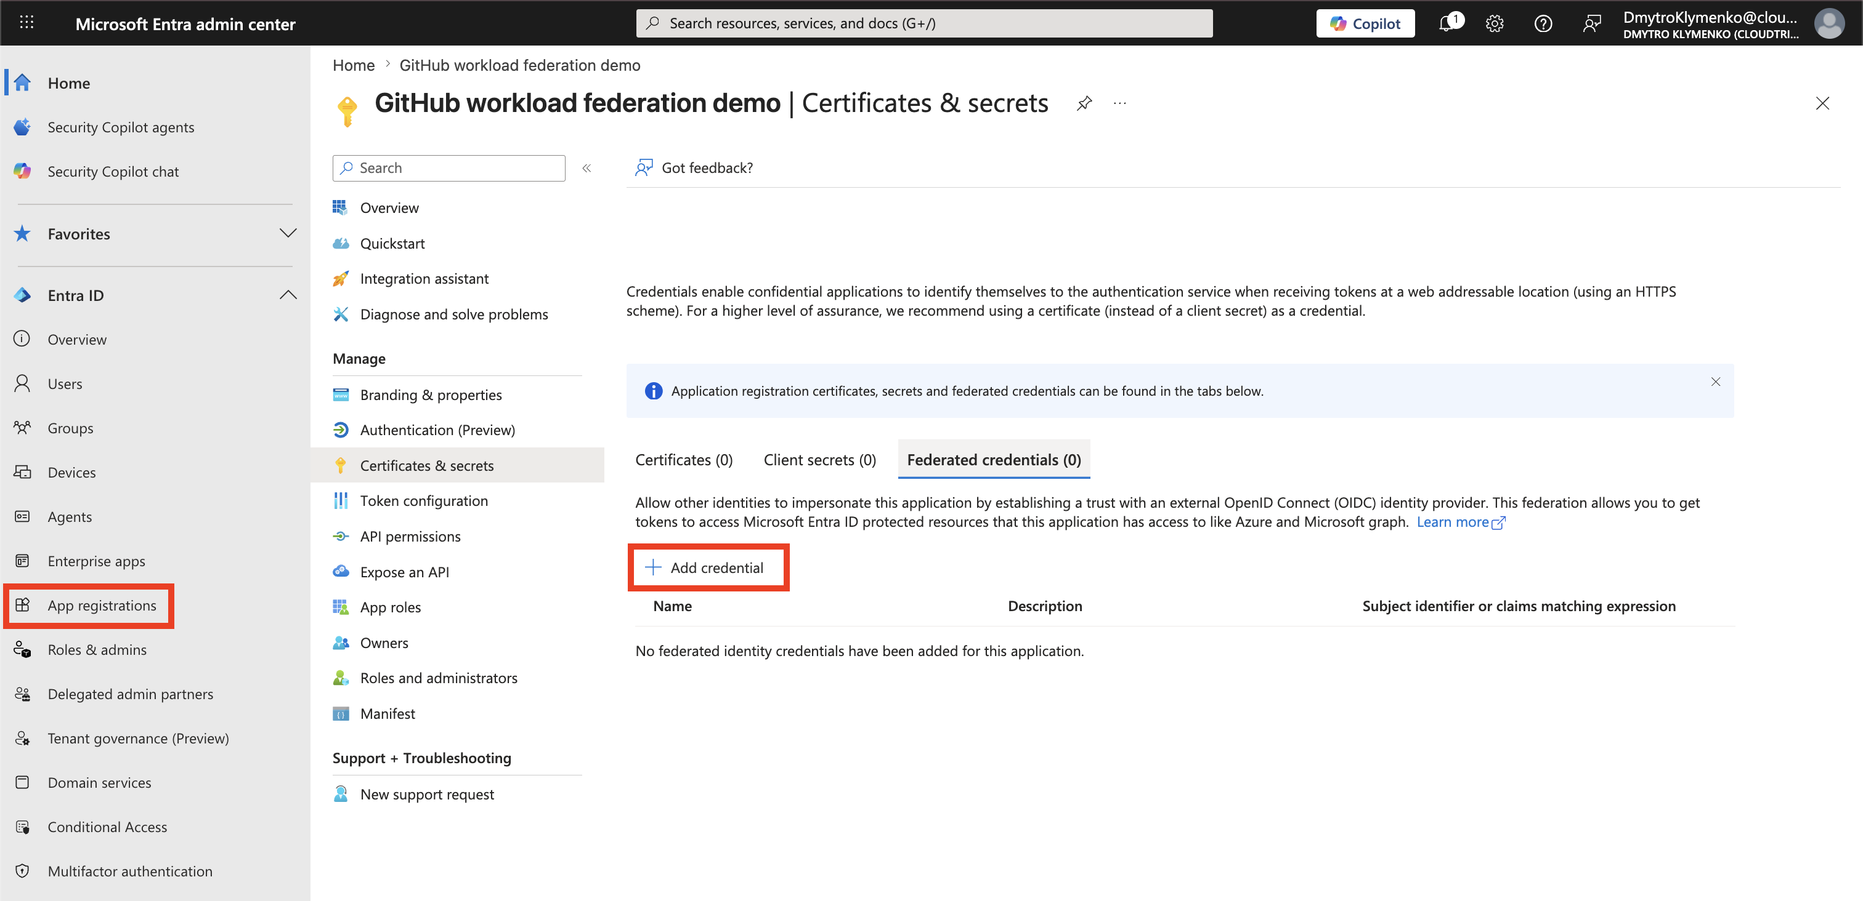Click the Got feedback? button

pyautogui.click(x=694, y=167)
